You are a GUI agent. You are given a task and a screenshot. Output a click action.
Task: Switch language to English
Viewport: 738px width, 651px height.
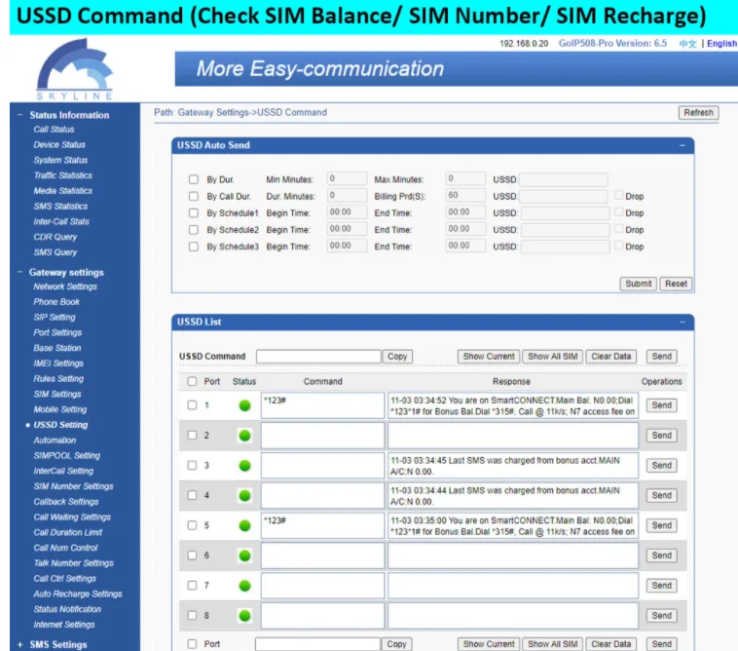[x=721, y=44]
